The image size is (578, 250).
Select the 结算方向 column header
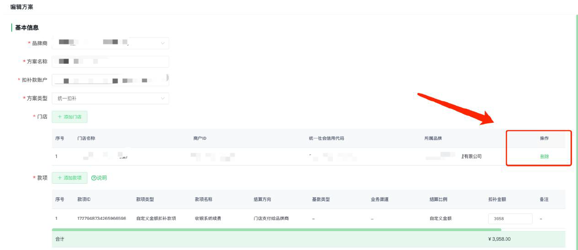tap(262, 199)
